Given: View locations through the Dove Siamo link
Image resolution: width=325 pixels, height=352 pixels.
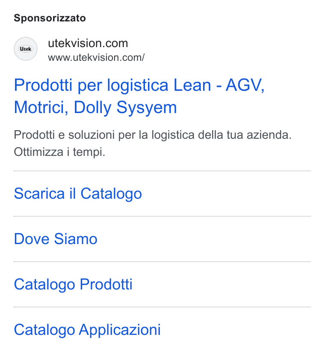Looking at the screenshot, I should tap(56, 239).
